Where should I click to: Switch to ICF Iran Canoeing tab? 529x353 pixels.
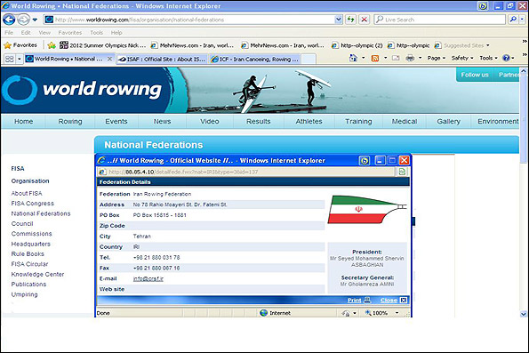[x=255, y=59]
